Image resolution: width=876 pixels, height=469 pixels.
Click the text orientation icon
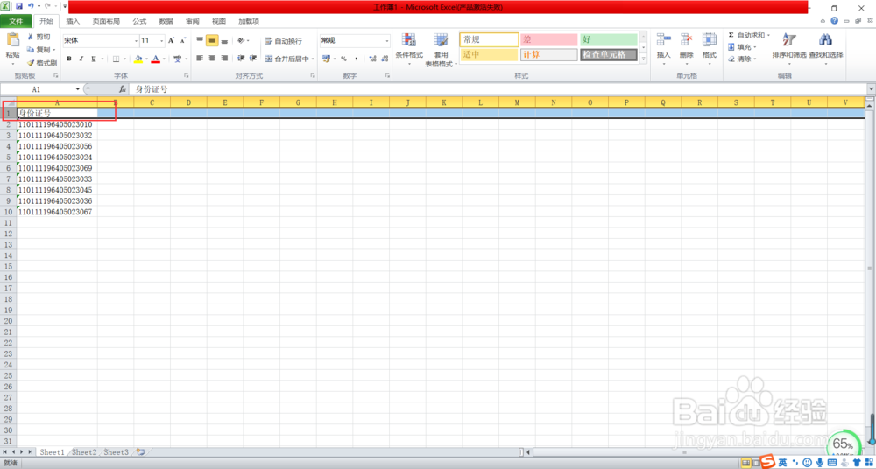point(242,41)
